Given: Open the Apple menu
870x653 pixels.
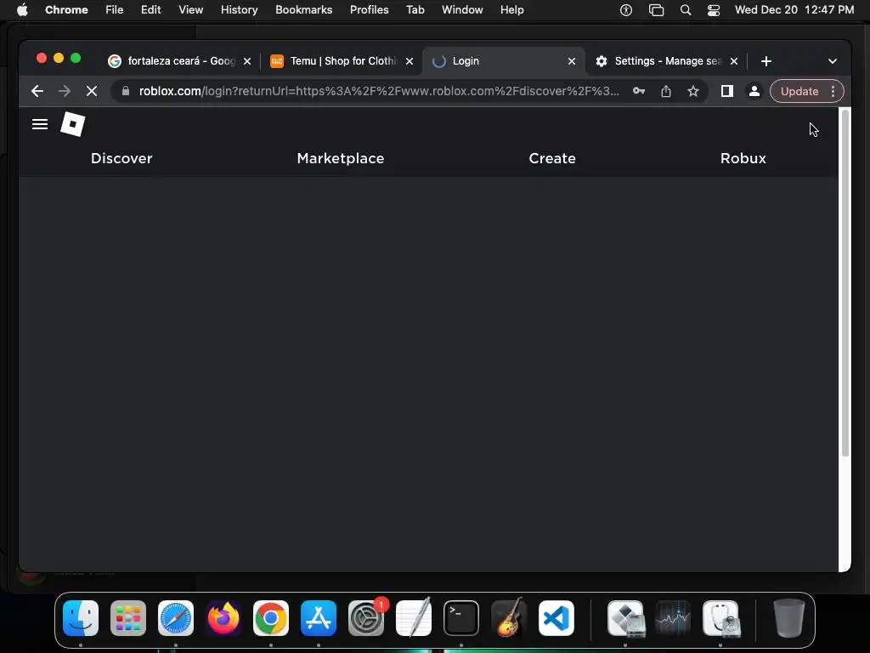Looking at the screenshot, I should [22, 9].
